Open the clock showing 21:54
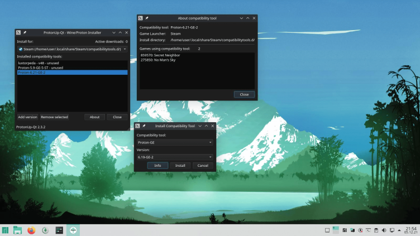The width and height of the screenshot is (420, 236). pos(411,230)
